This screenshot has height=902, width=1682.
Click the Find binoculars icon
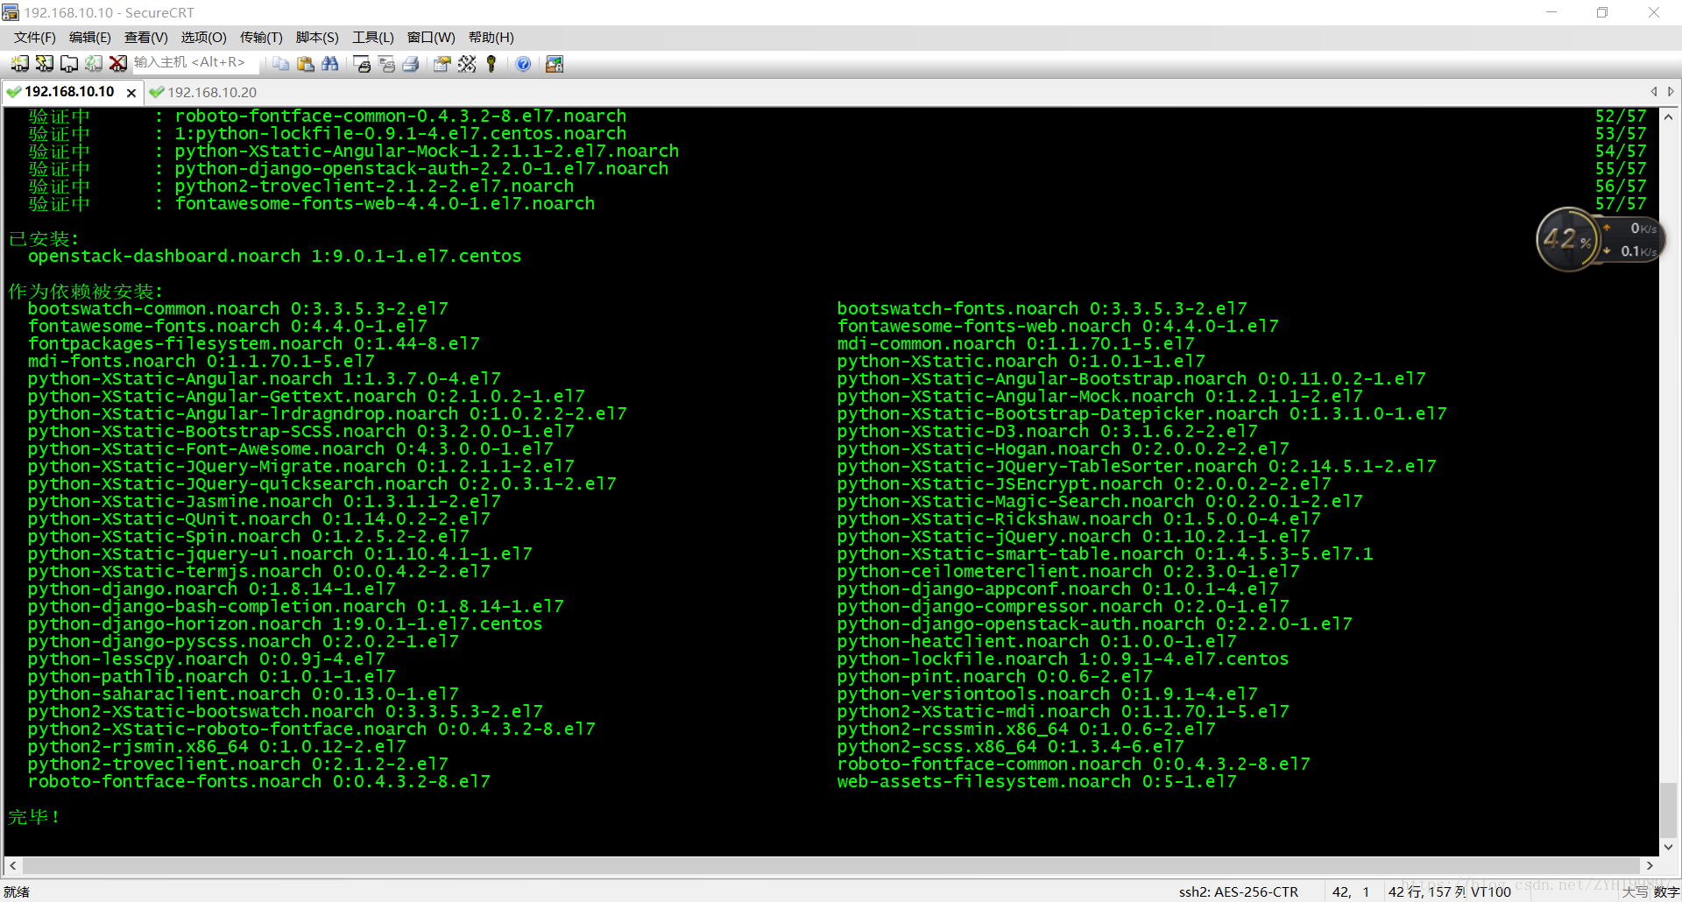click(329, 63)
